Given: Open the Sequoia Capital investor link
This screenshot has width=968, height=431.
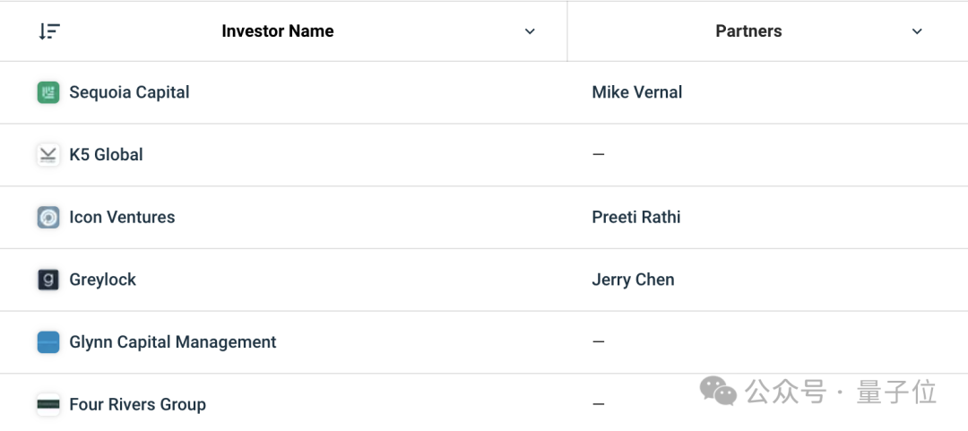Looking at the screenshot, I should [x=130, y=92].
